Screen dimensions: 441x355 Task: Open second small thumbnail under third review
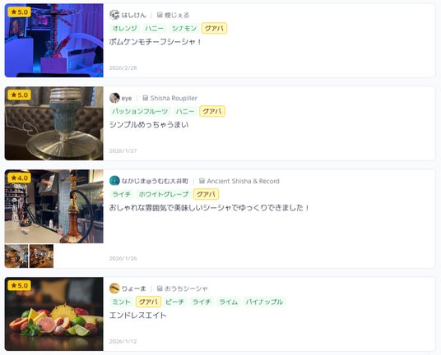41,256
